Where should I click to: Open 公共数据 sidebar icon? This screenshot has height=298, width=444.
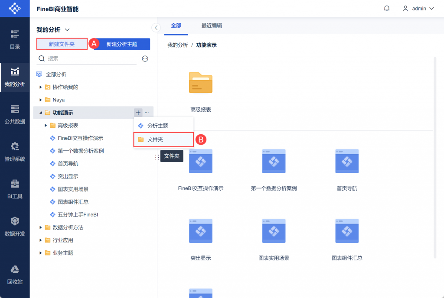[x=15, y=114]
